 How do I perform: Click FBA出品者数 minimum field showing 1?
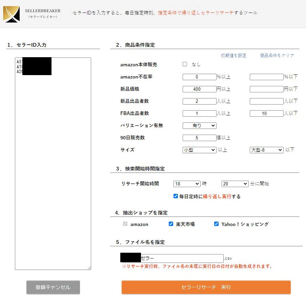(200, 113)
